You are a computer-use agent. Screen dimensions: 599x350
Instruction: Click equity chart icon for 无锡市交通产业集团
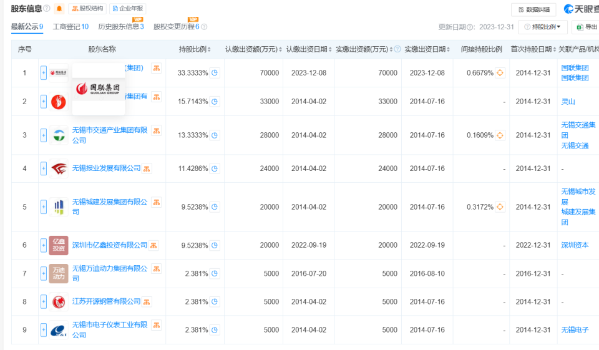click(x=156, y=130)
